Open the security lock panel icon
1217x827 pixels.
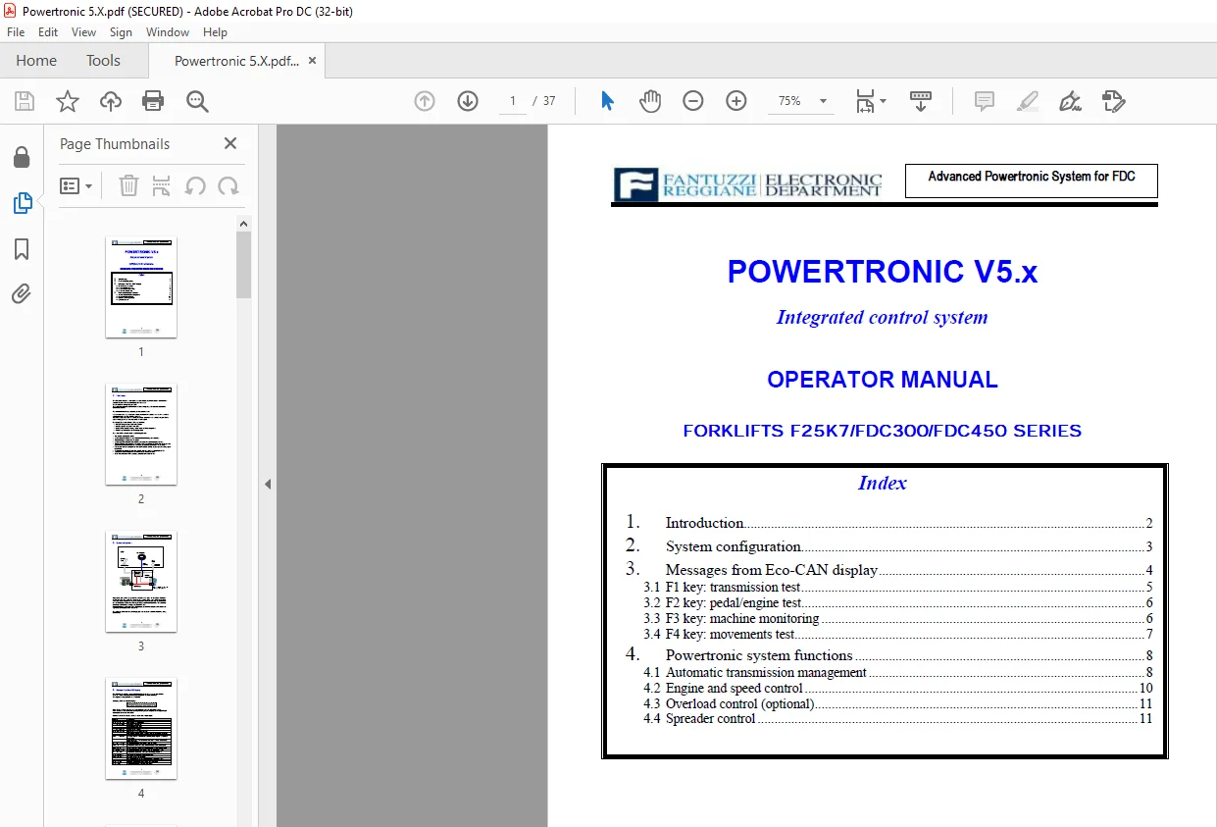(22, 157)
